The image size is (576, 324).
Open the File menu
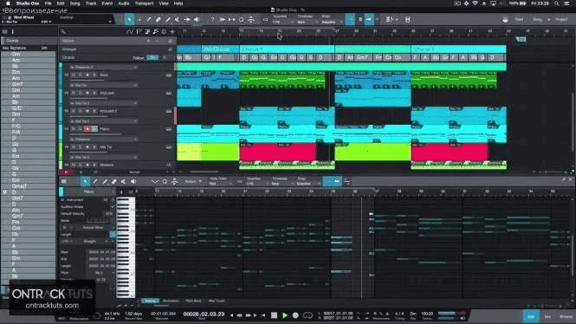pyautogui.click(x=49, y=3)
